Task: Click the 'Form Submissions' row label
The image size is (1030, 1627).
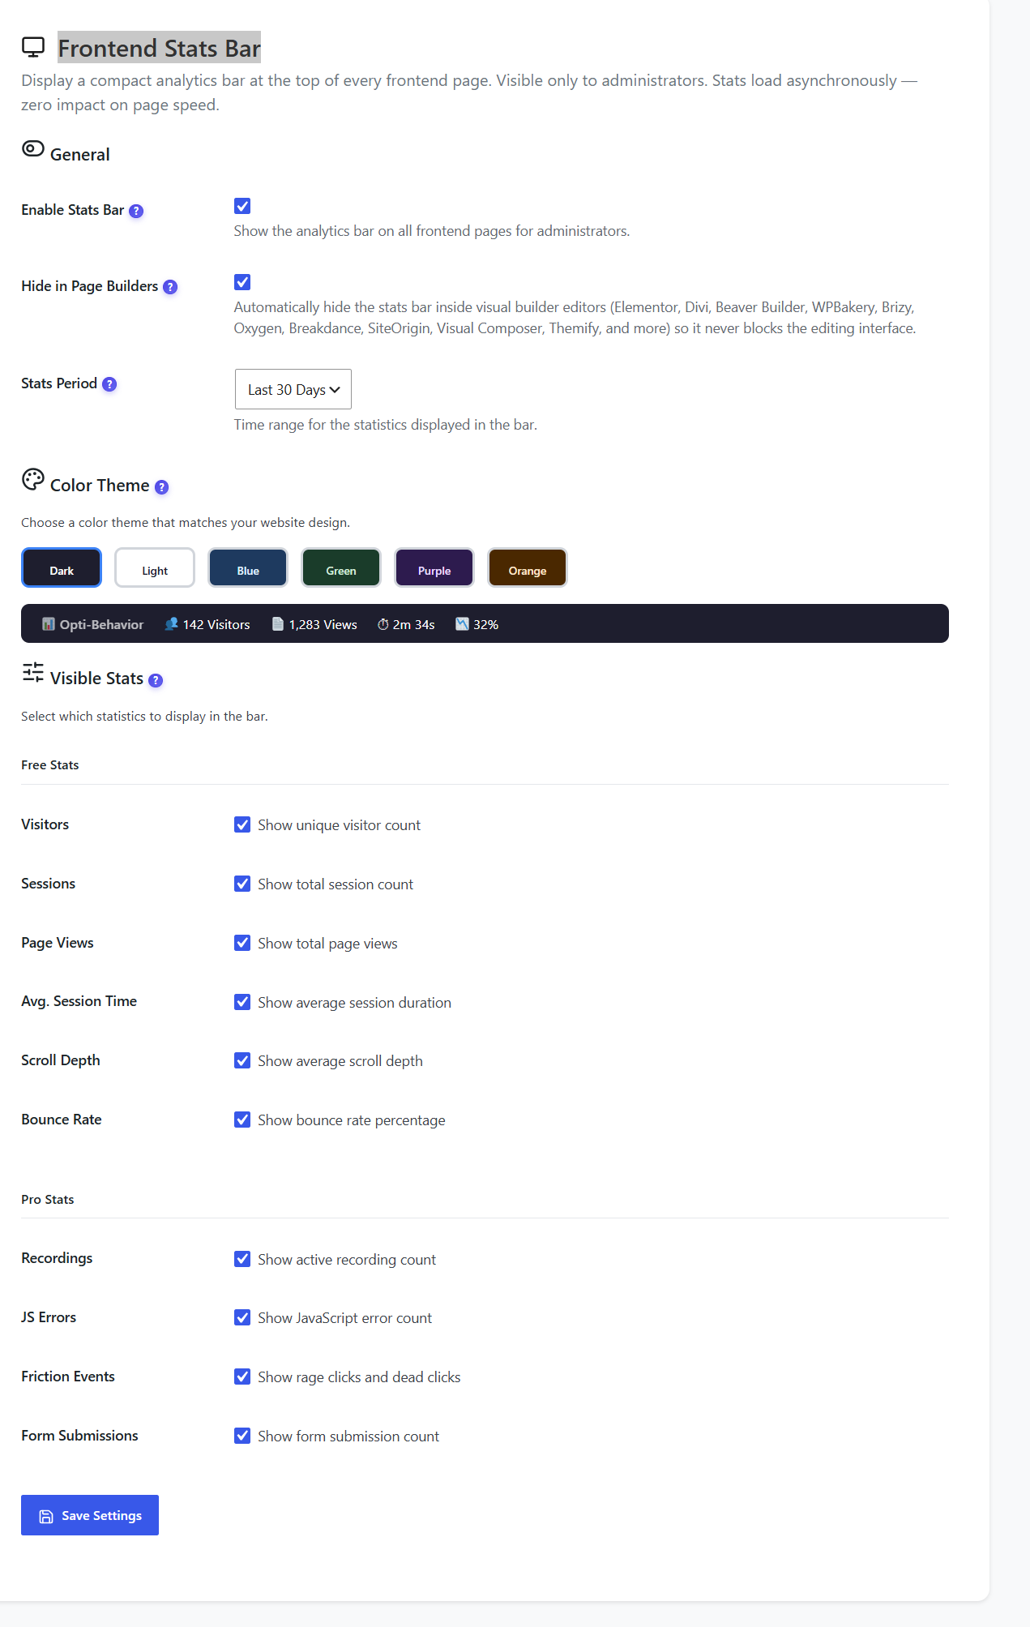Action: point(79,1436)
